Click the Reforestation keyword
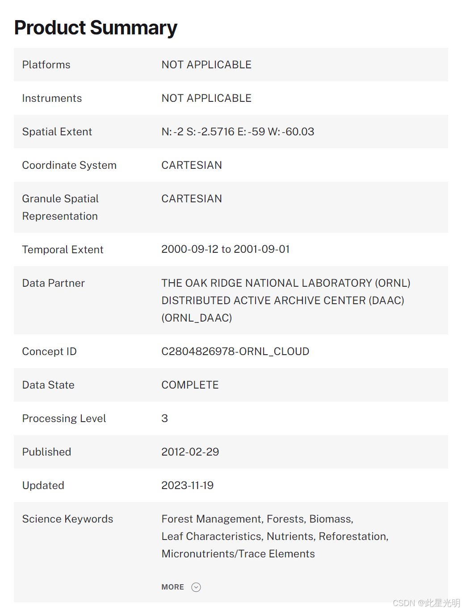Screen dimensions: 462x611 [x=353, y=536]
